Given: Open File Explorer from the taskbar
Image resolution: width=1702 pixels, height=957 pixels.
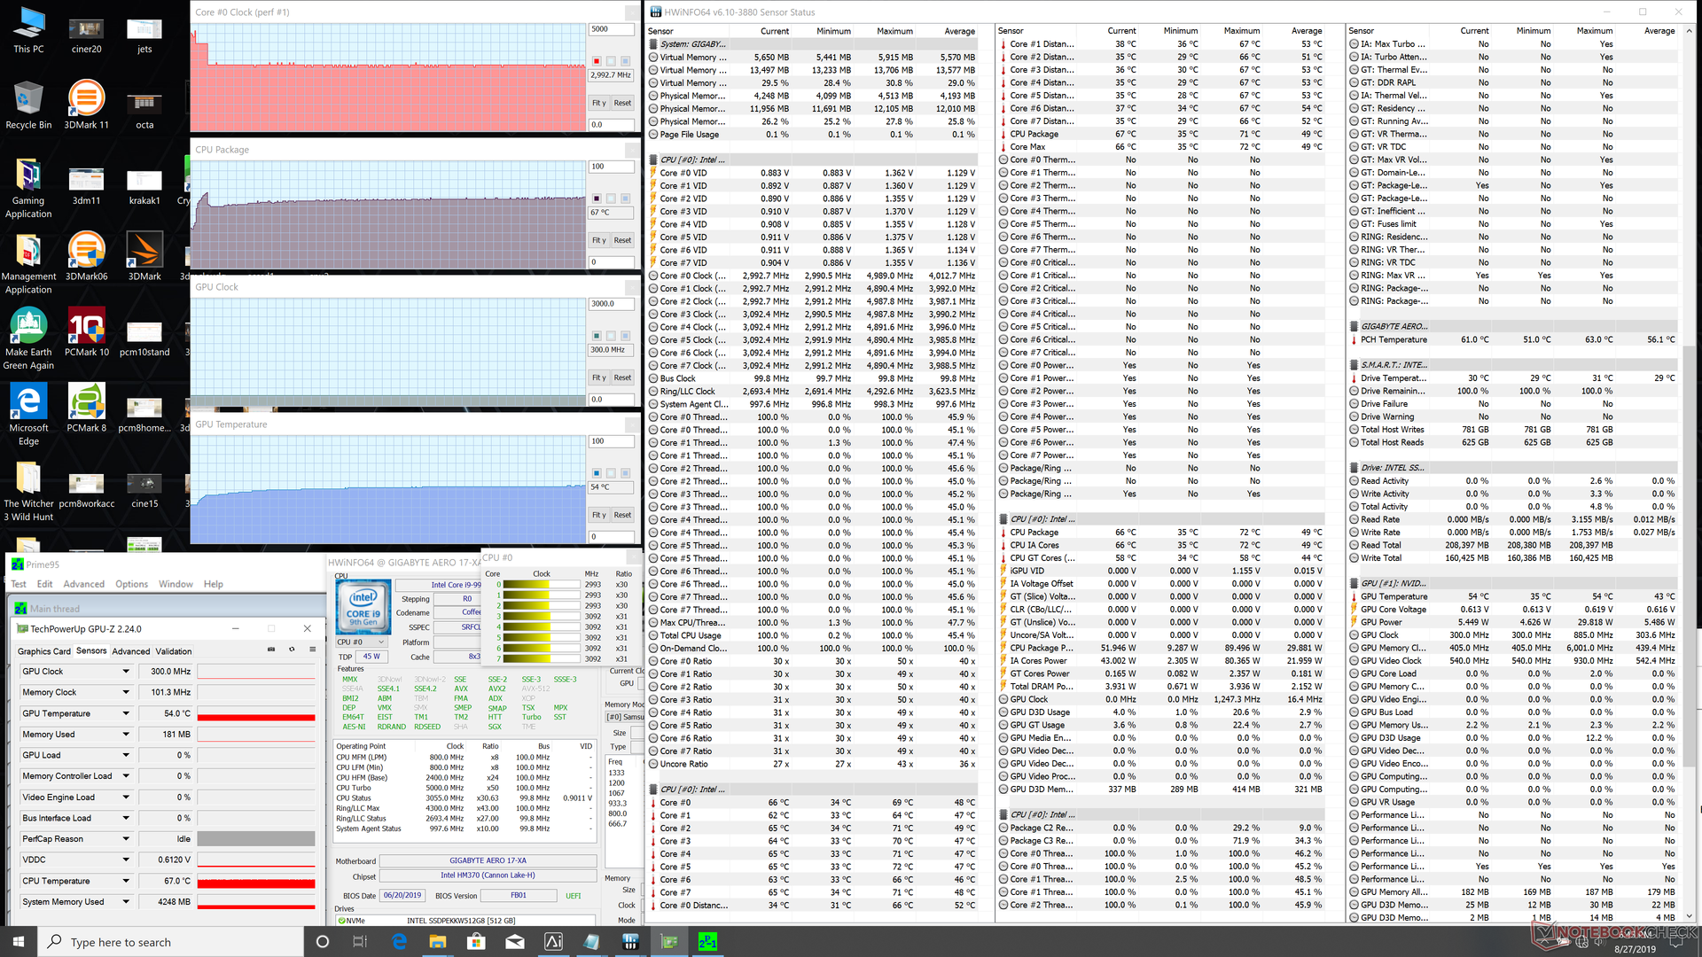Looking at the screenshot, I should coord(438,942).
